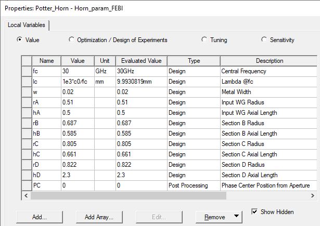Uncheck the Show Hidden checkbox
The height and width of the screenshot is (226, 320).
(254, 212)
